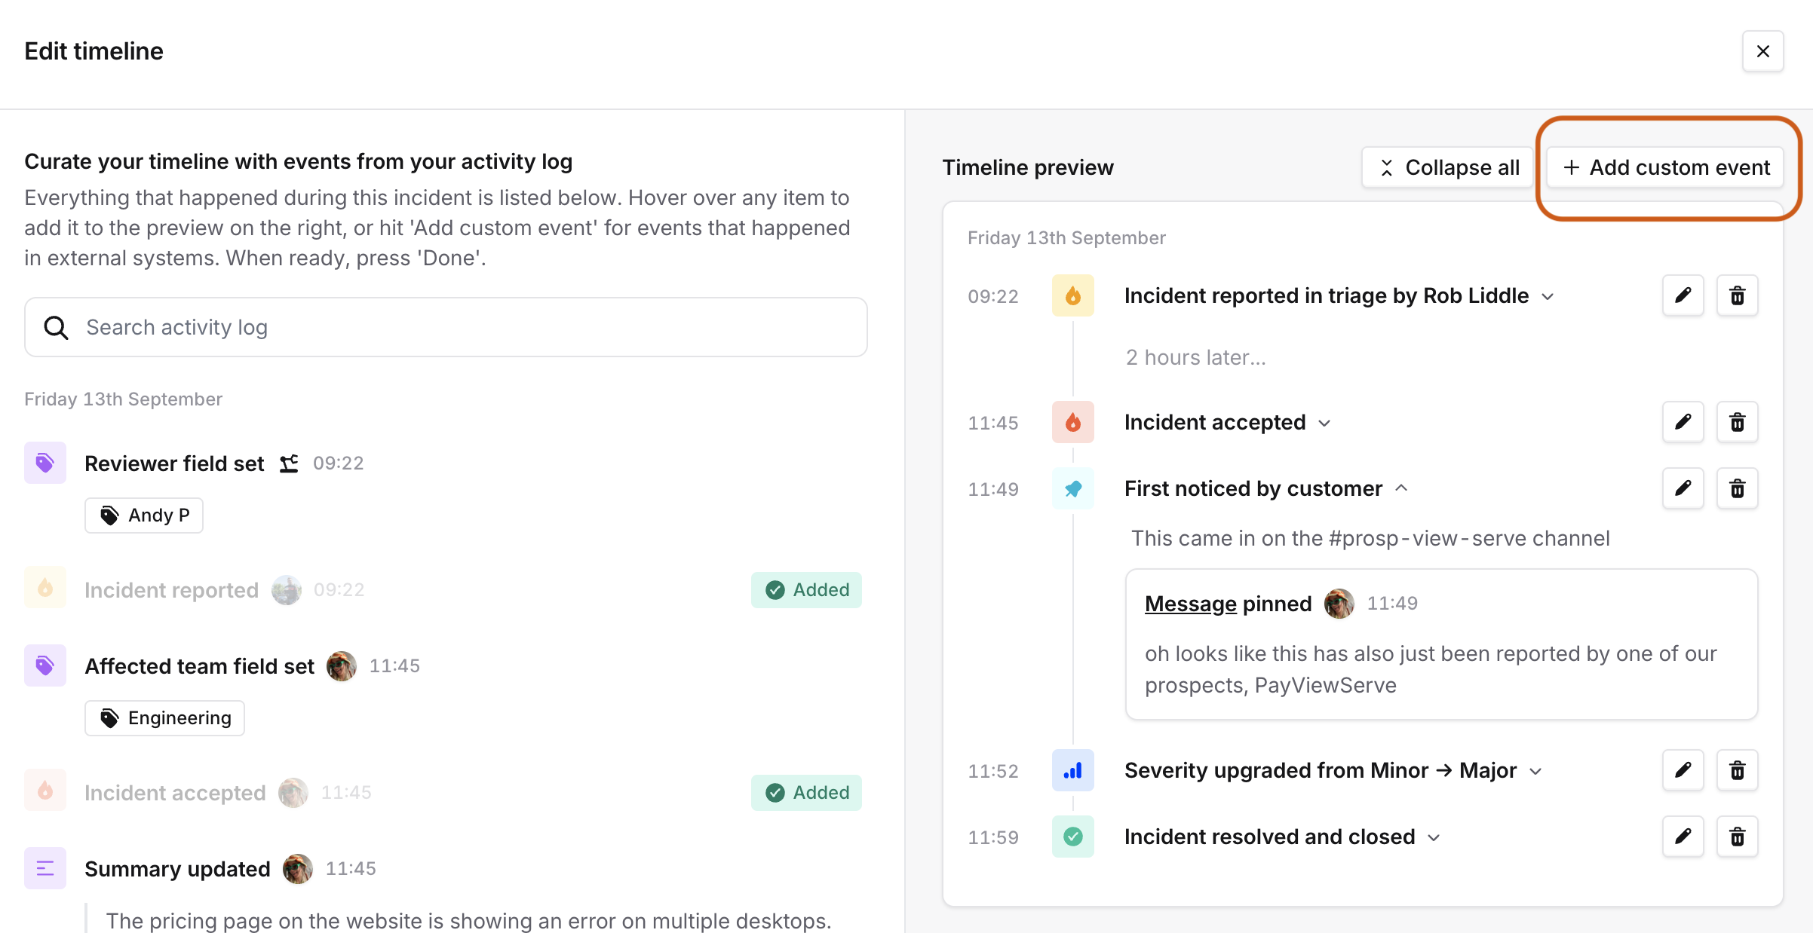This screenshot has height=933, width=1813.
Task: Delete the 'Incident accepted' timeline event
Action: 1737,422
